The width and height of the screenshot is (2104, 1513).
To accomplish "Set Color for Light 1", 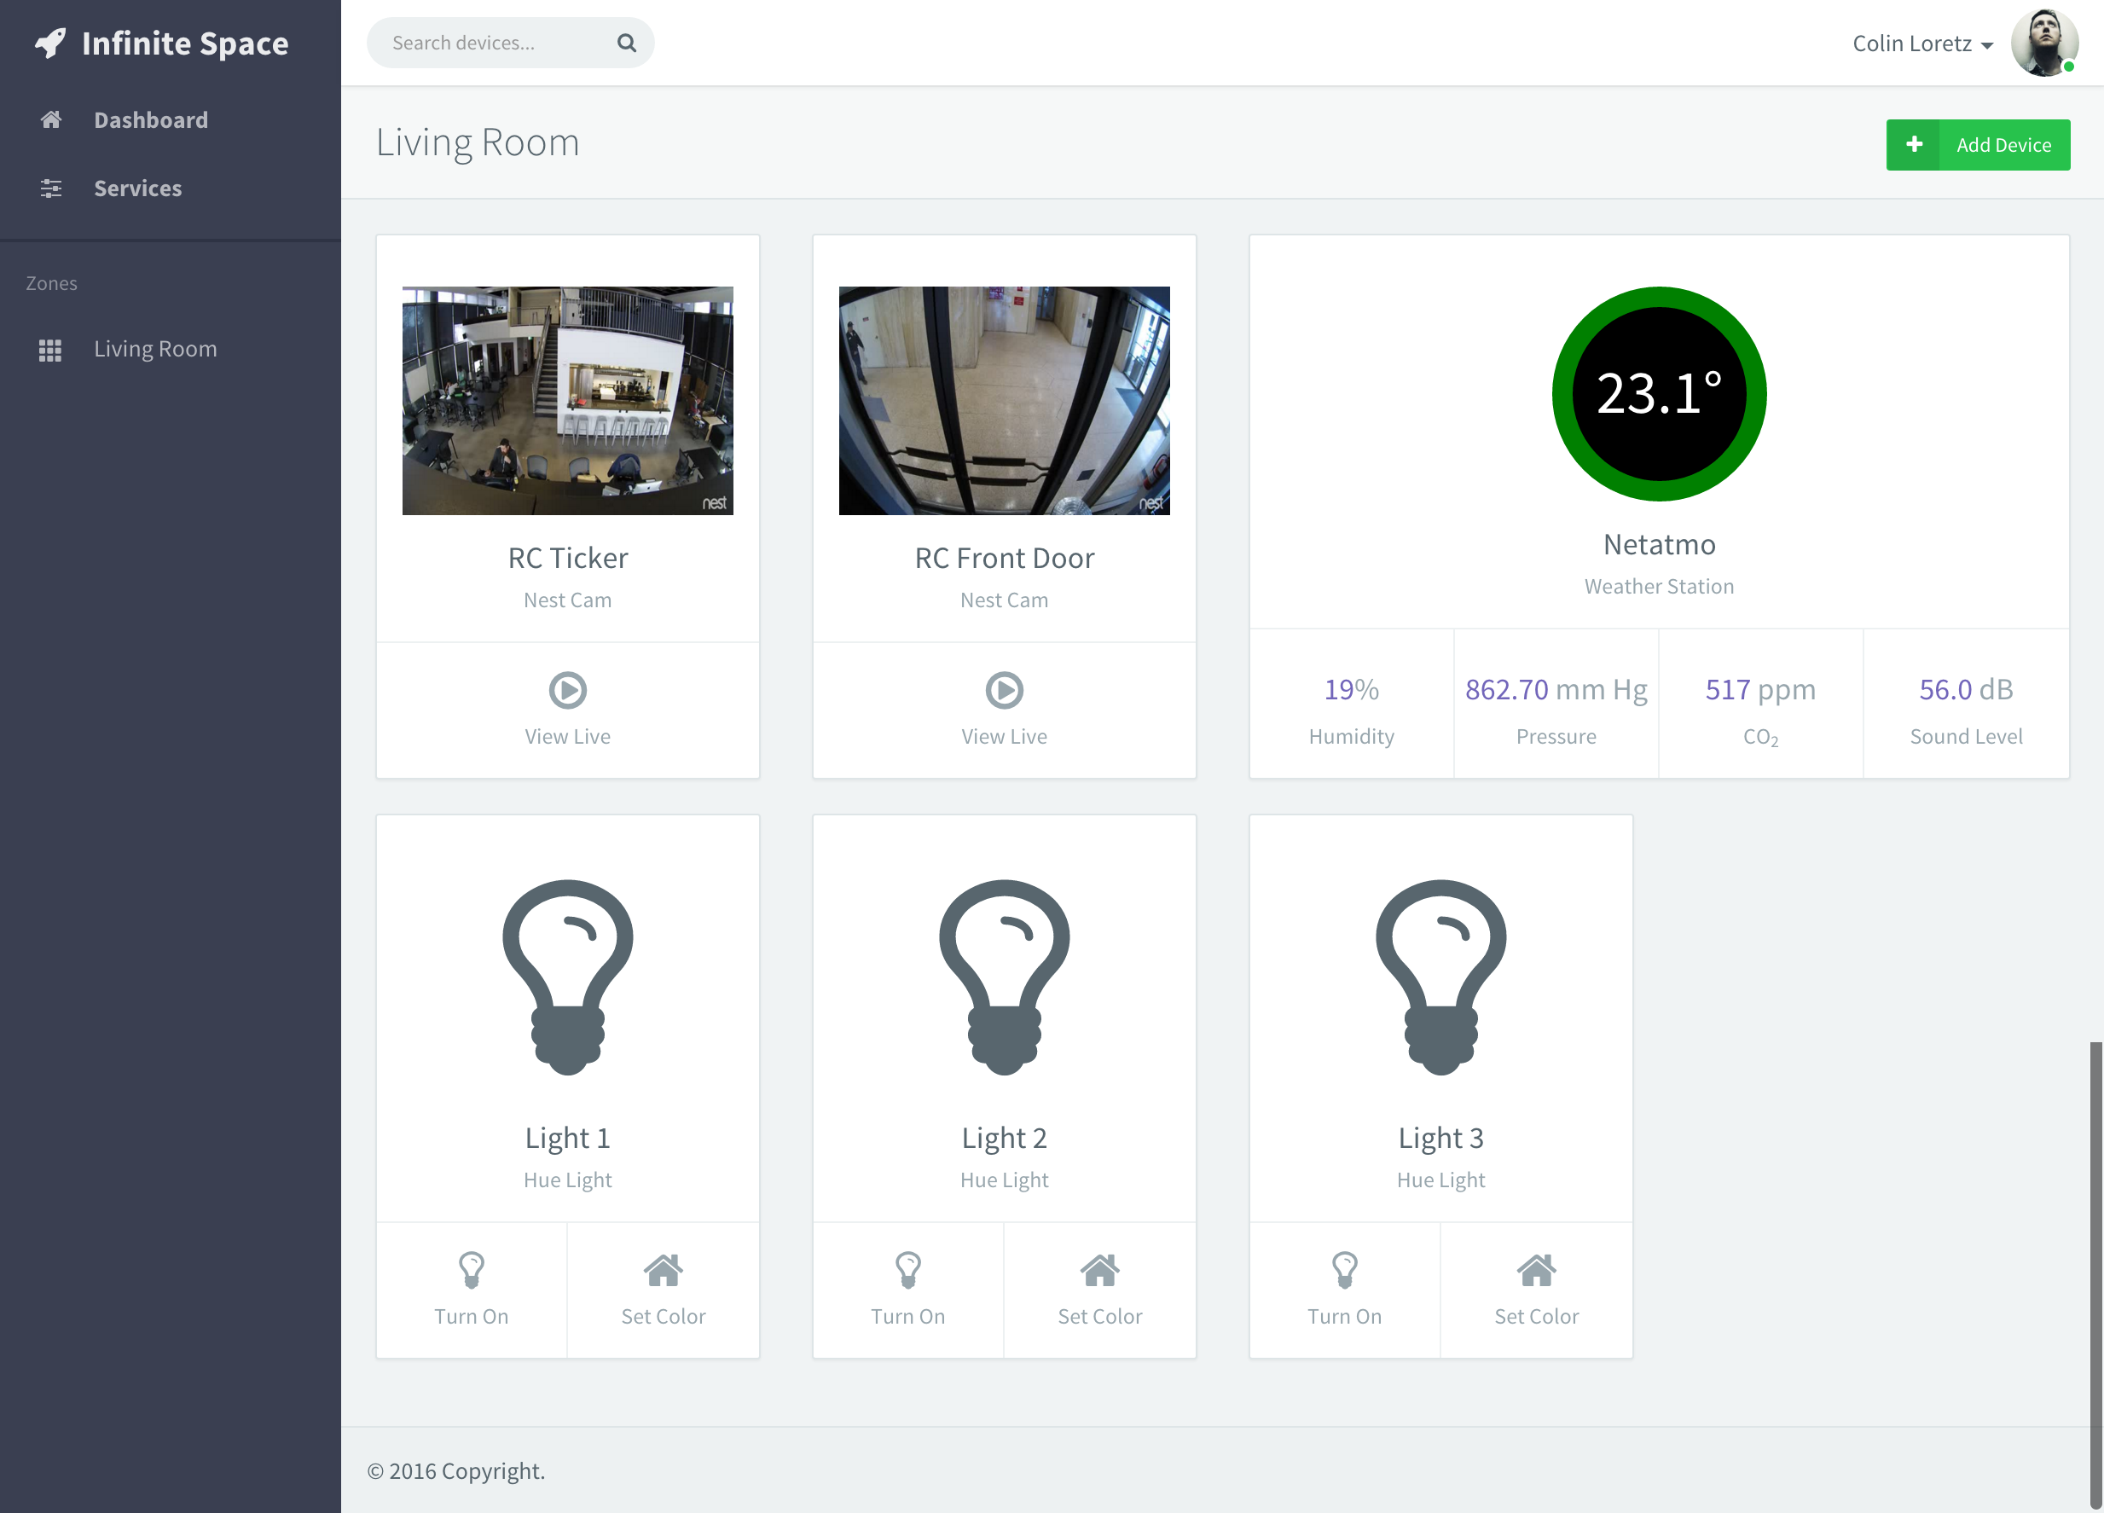I will (x=664, y=1290).
